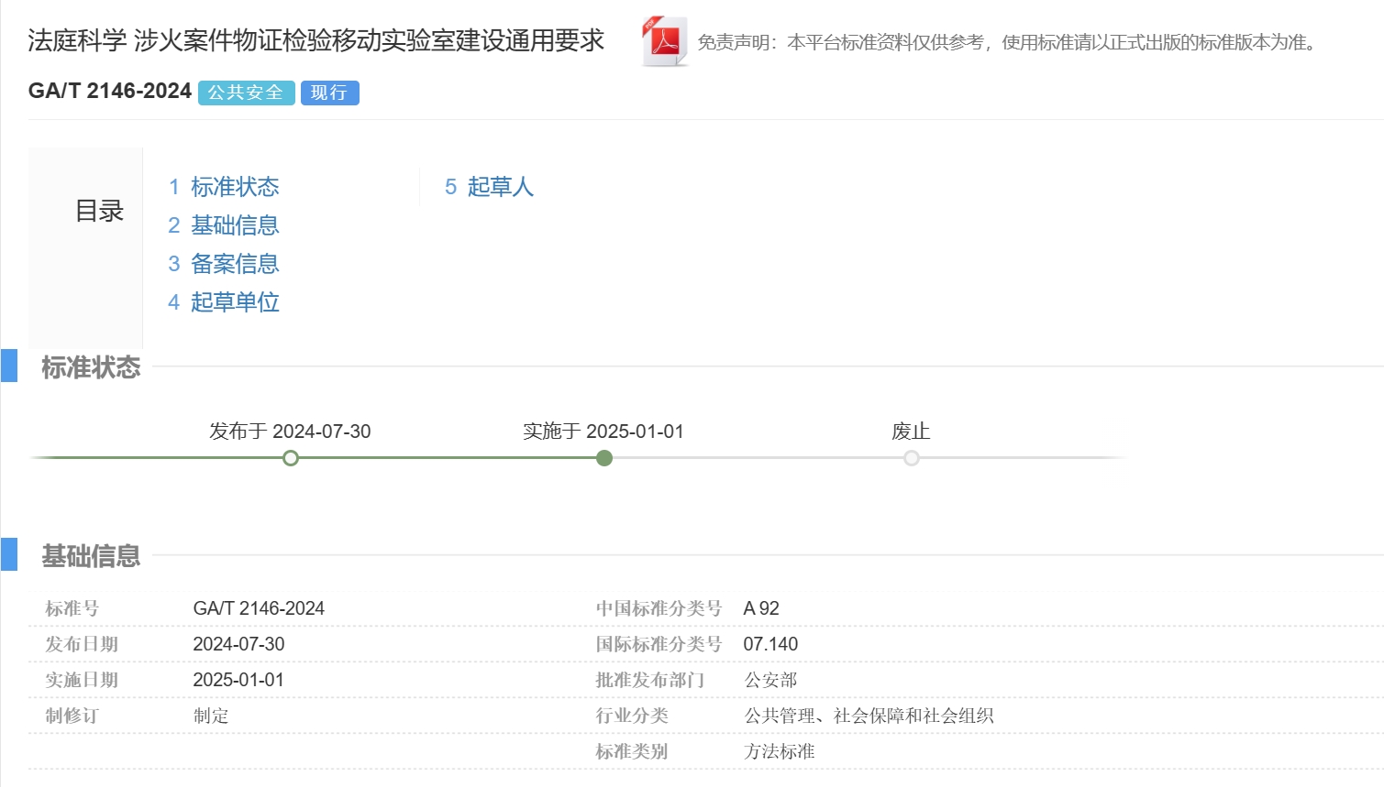This screenshot has height=787, width=1384.
Task: Jump to 4 起草单位 in contents
Action: 224,302
